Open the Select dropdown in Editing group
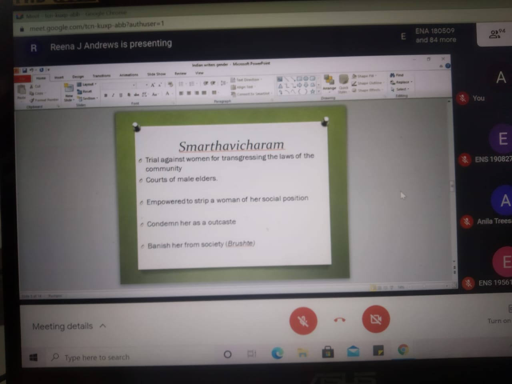The image size is (512, 384). (400, 90)
